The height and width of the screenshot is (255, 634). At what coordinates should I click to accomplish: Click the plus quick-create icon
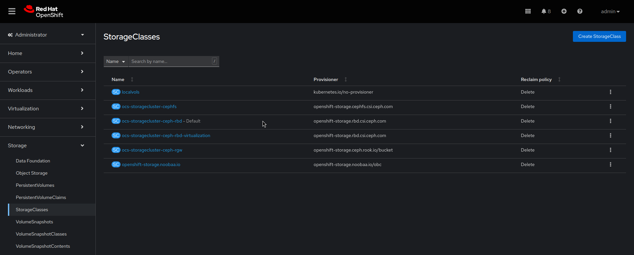(564, 12)
